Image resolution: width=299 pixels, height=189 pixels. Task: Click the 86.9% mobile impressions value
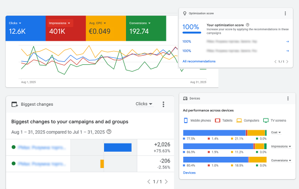click(x=191, y=152)
